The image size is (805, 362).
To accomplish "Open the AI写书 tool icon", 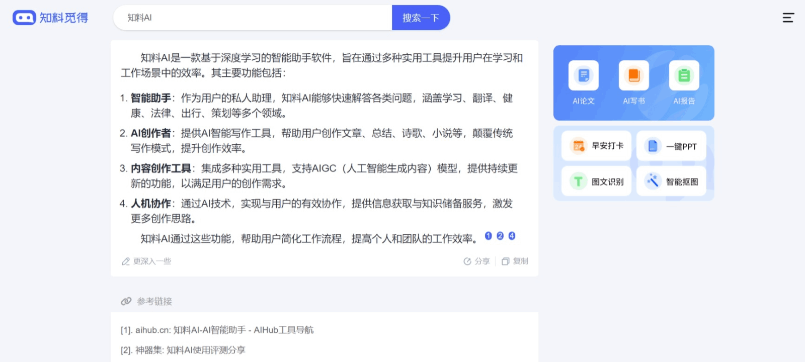I will (x=634, y=75).
